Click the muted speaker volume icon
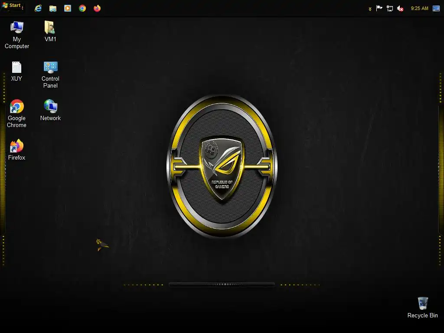 (400, 9)
